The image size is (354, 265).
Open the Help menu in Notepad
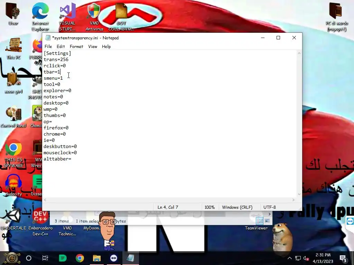click(x=106, y=47)
